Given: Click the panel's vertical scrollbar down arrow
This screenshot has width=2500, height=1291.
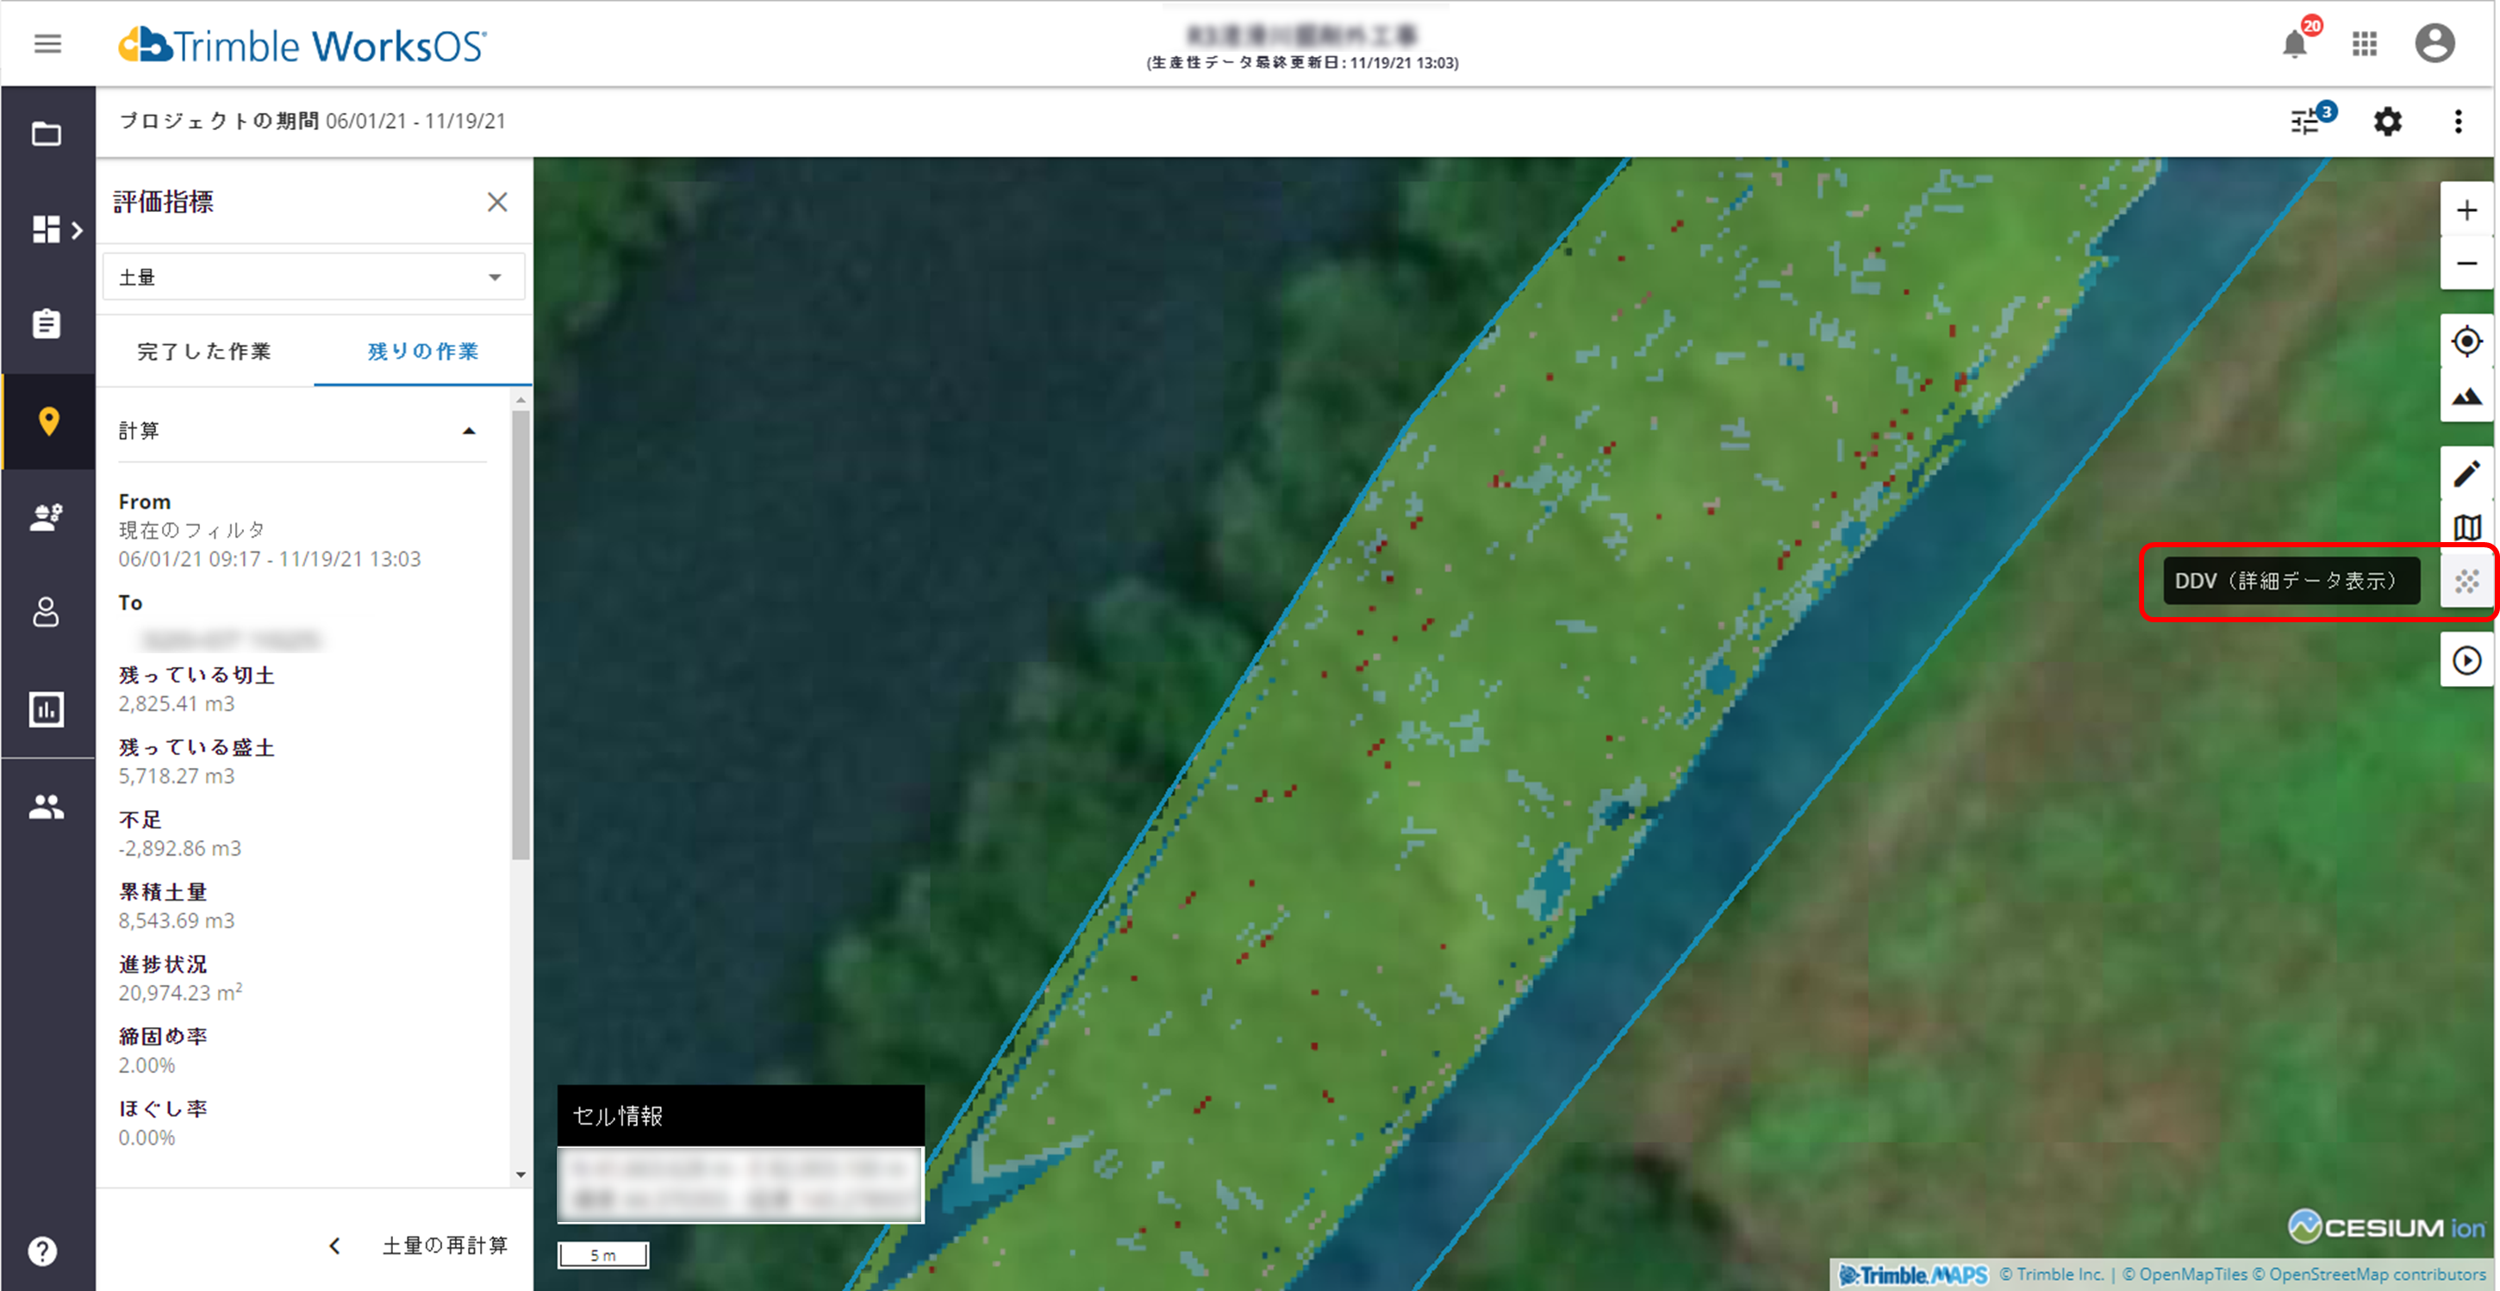Looking at the screenshot, I should coord(521,1175).
